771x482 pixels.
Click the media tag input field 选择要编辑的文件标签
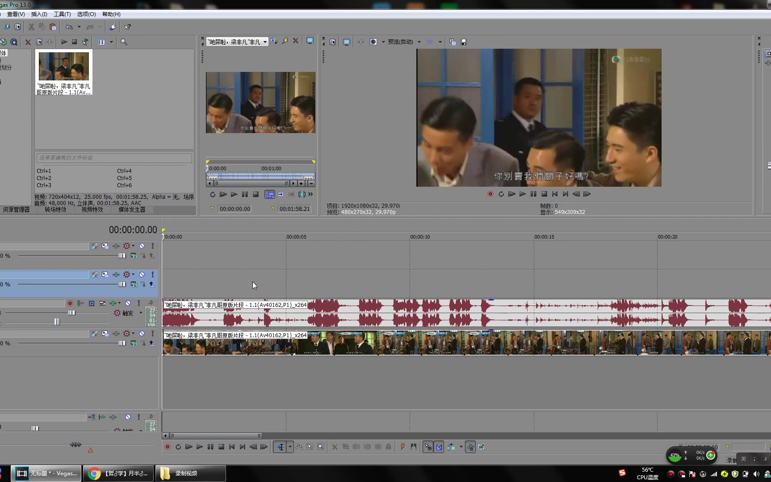click(114, 158)
